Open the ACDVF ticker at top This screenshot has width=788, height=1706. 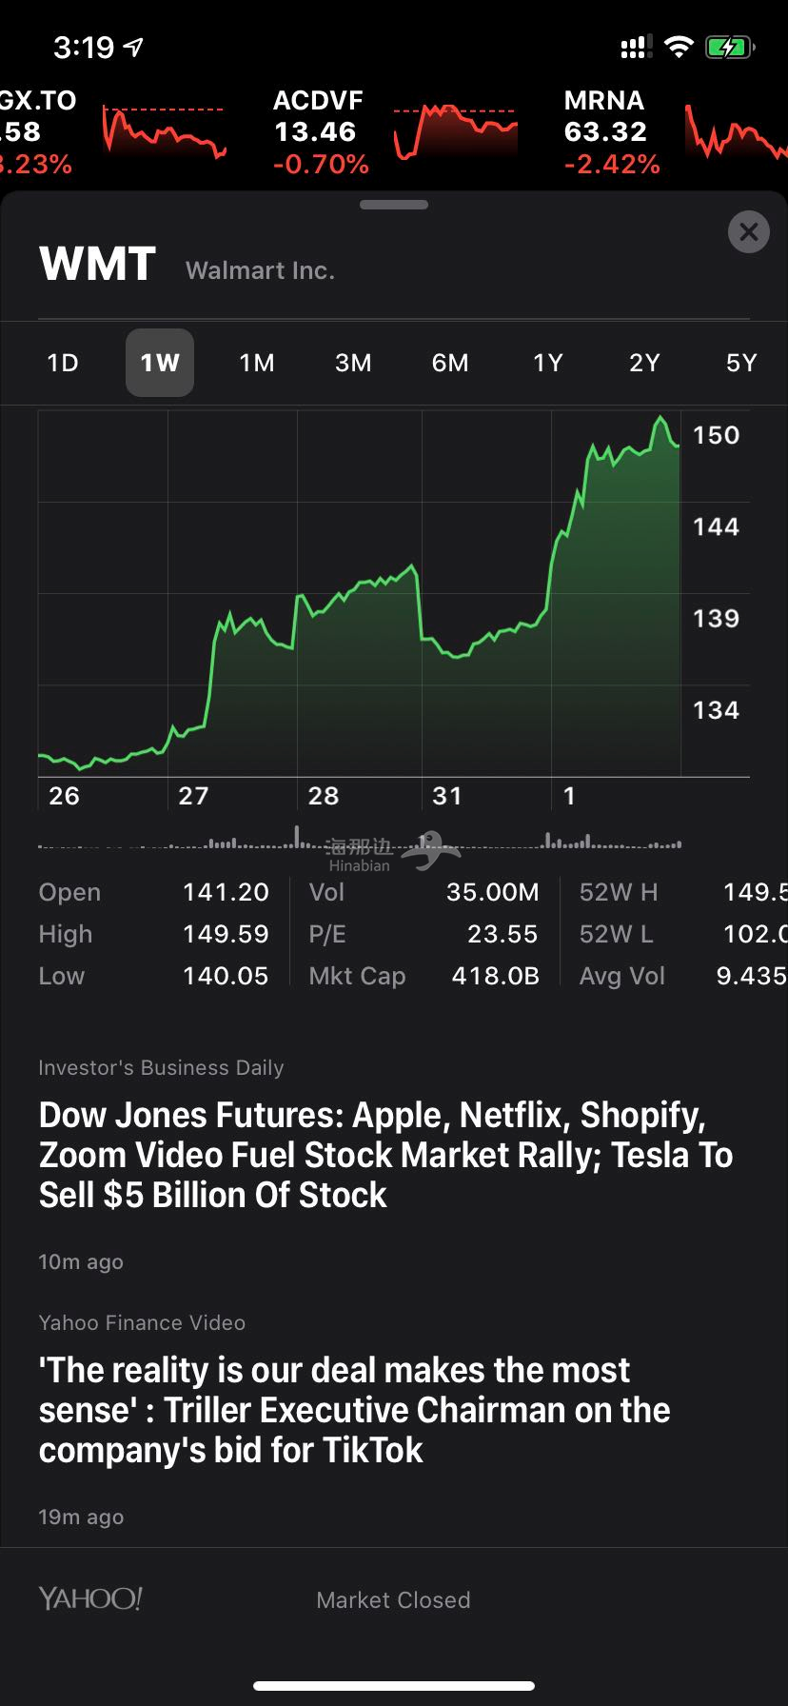coord(320,131)
